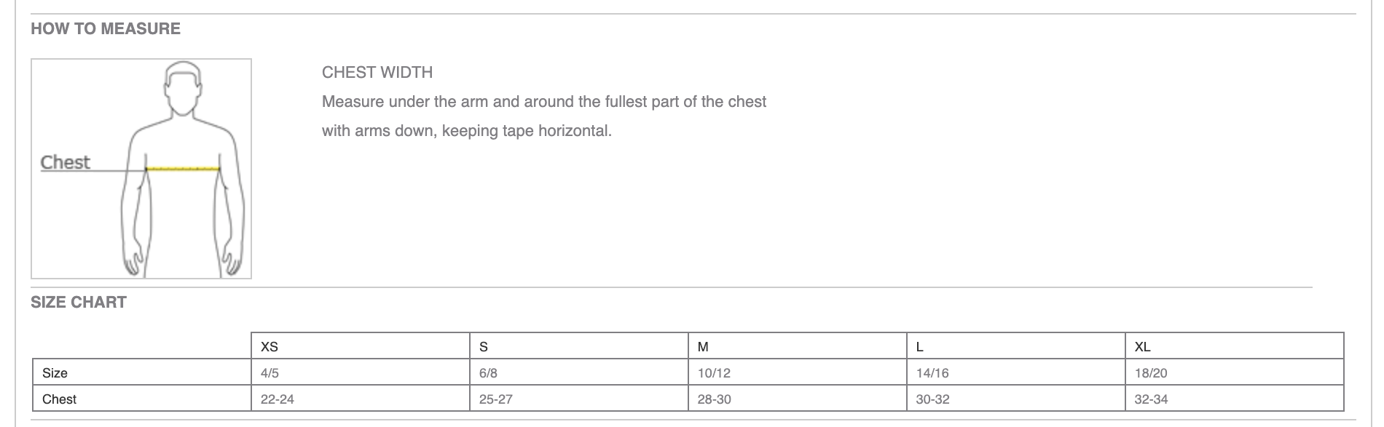Select the XS column header
Viewport: 1384px width, 427px height.
point(270,347)
